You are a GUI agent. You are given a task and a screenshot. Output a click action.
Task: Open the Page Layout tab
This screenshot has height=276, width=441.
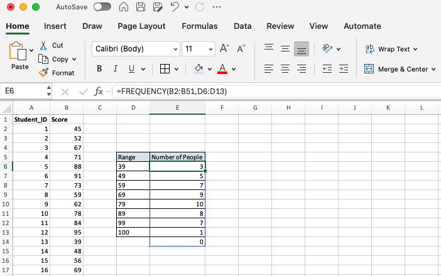141,26
